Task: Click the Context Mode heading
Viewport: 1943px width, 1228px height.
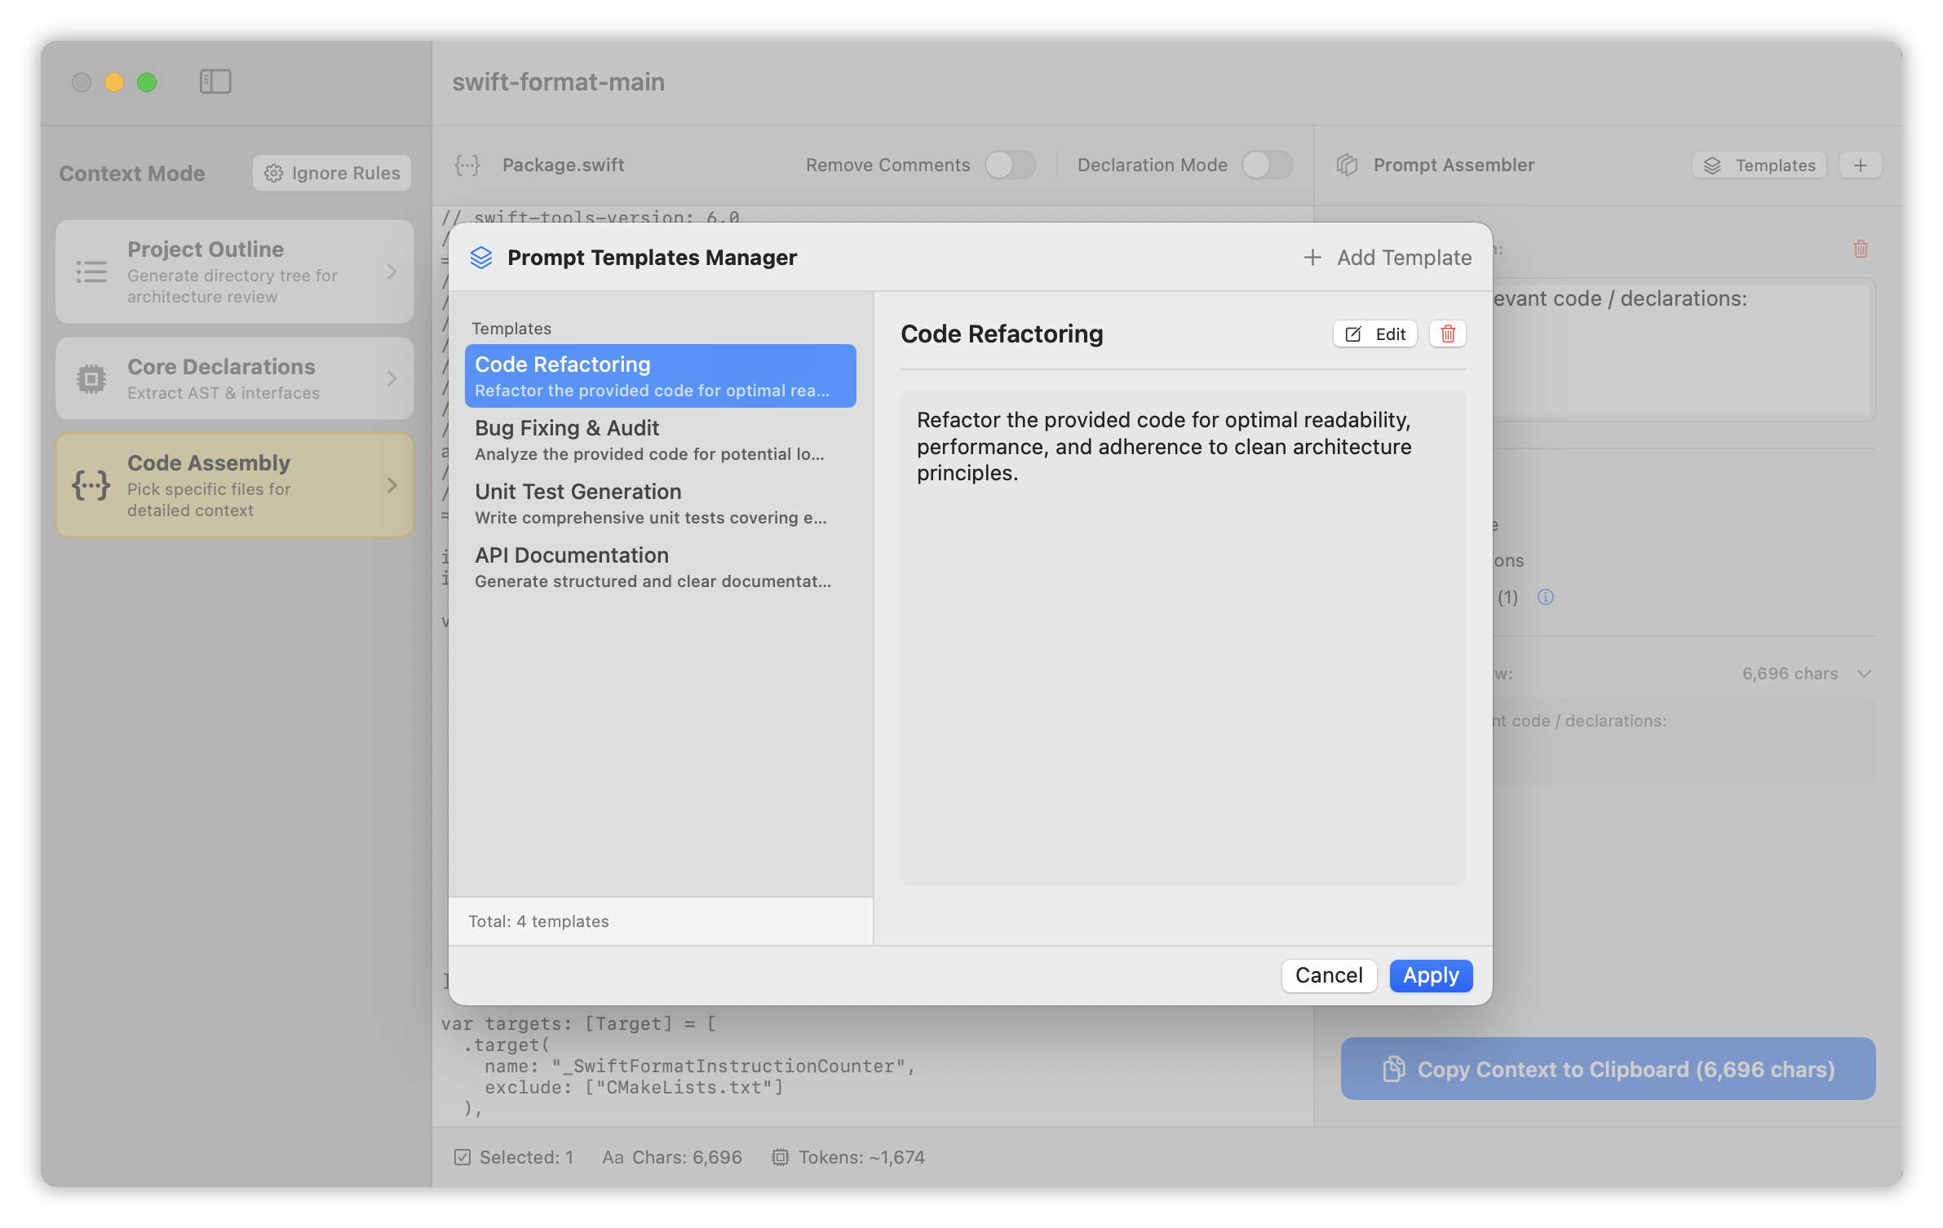Action: coord(132,173)
